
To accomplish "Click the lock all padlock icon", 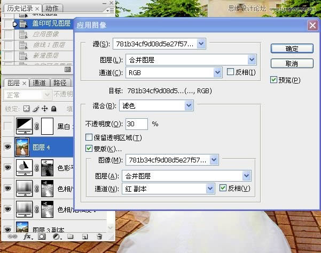I will point(53,109).
